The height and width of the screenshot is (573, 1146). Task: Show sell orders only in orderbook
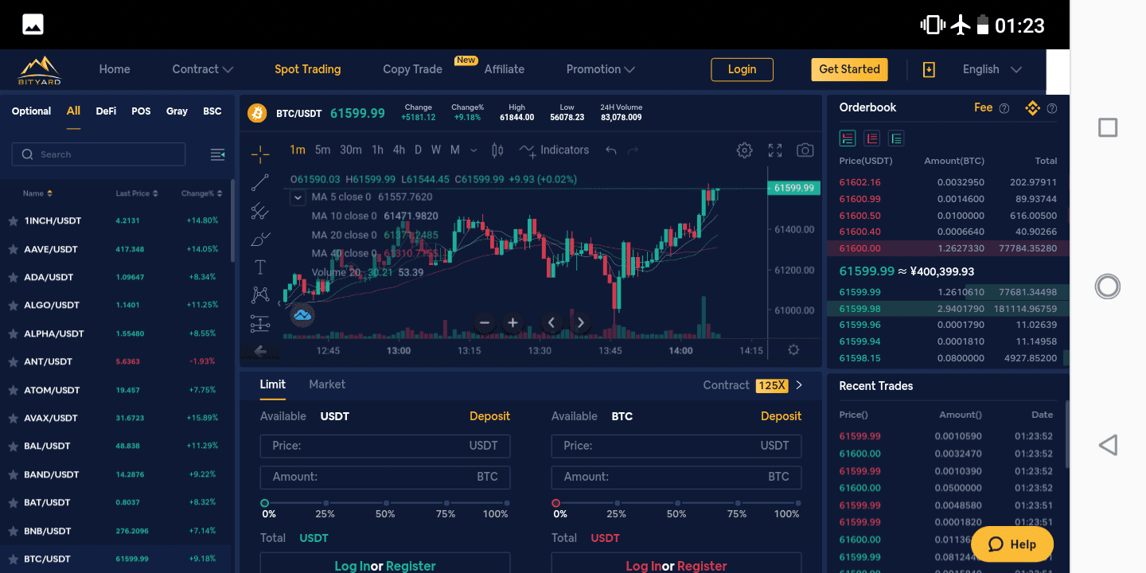pos(872,138)
